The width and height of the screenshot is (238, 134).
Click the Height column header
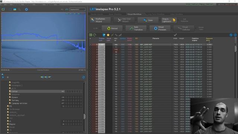tap(181, 38)
